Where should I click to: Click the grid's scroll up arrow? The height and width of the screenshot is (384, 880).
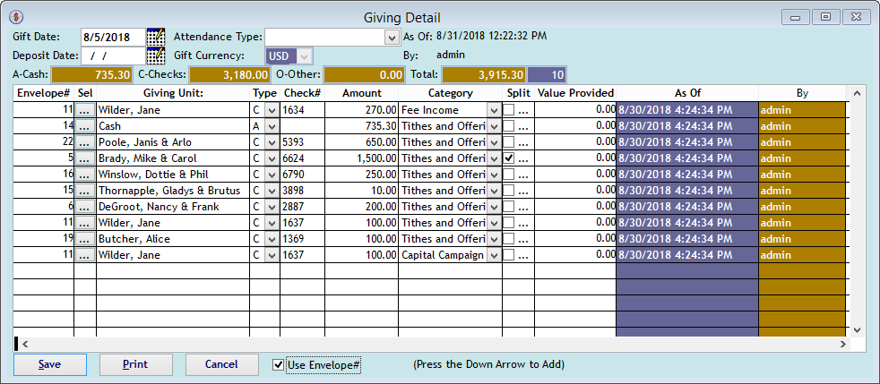(x=858, y=92)
